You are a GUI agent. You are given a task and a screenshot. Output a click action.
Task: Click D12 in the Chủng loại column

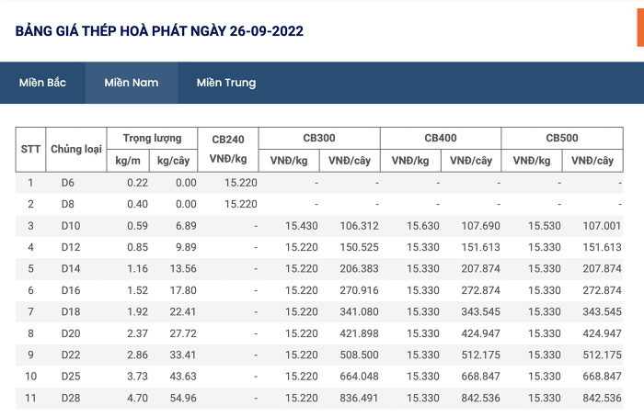[x=71, y=247]
